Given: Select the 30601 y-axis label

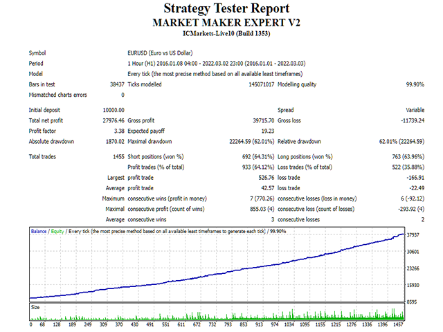Looking at the screenshot, I should pyautogui.click(x=413, y=252).
